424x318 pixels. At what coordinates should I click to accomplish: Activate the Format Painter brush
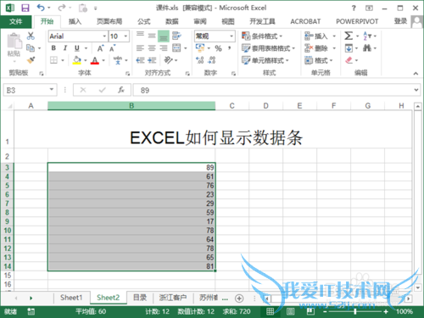31,60
